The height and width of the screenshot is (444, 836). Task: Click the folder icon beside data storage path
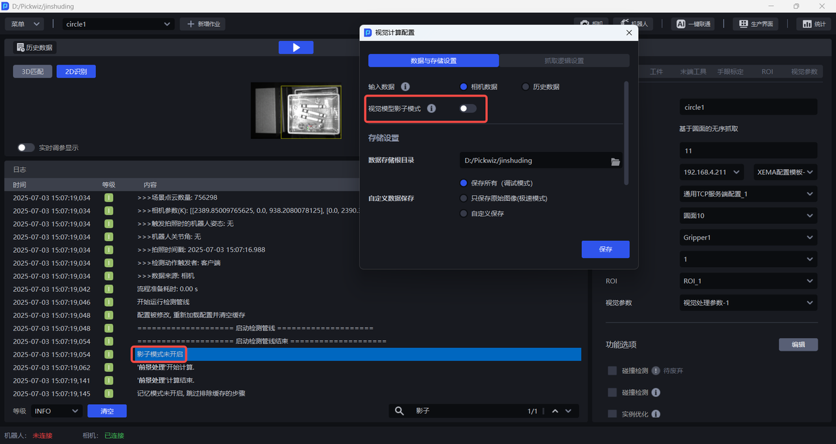[x=615, y=161]
